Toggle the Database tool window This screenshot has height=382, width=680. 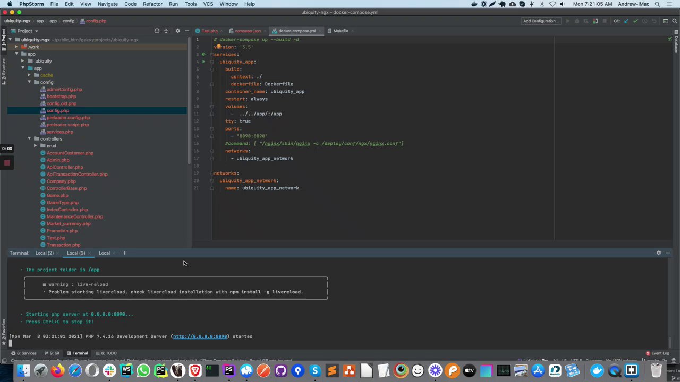pyautogui.click(x=676, y=44)
